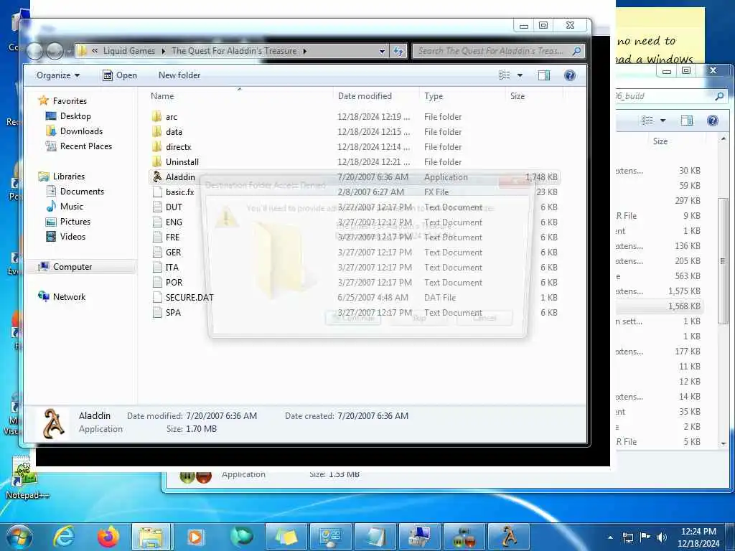
Task: Click the 1,568 KB row in background window
Action: pos(660,306)
